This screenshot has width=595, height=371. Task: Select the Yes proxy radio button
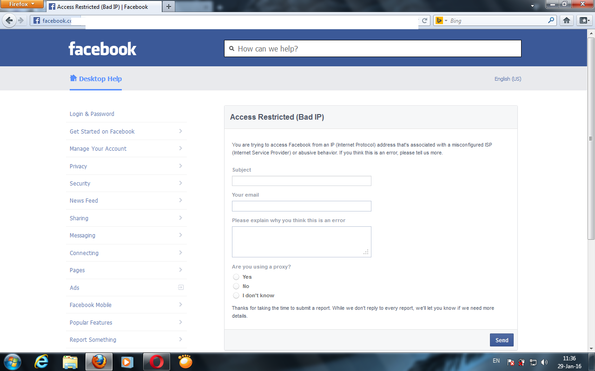(236, 277)
